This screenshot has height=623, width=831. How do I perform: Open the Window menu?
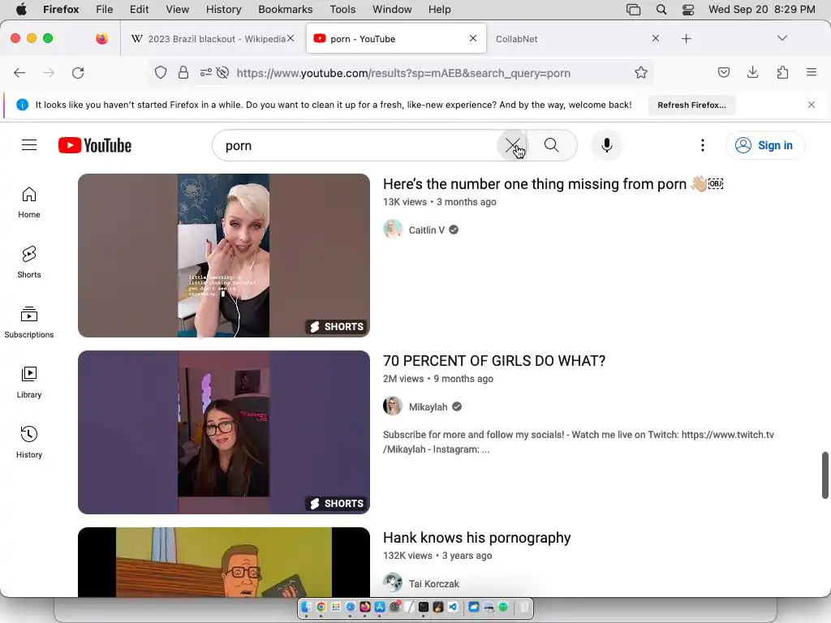[392, 10]
